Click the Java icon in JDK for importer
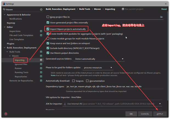Screen dimensions: 170x119 click(x=65, y=104)
